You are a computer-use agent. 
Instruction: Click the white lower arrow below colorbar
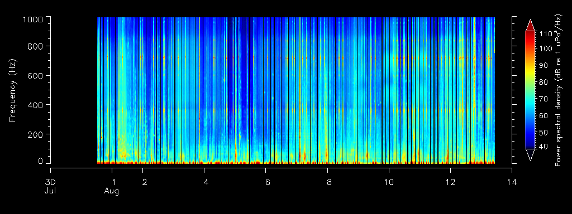[530, 155]
